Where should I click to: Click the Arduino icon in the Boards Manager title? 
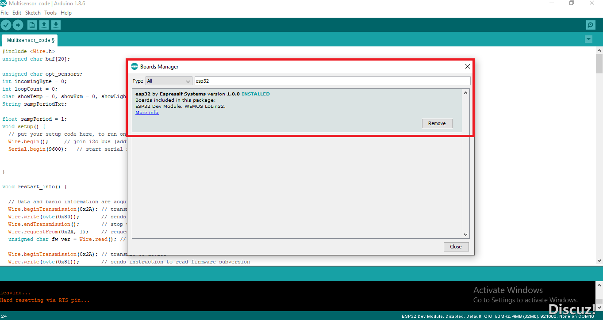point(134,66)
